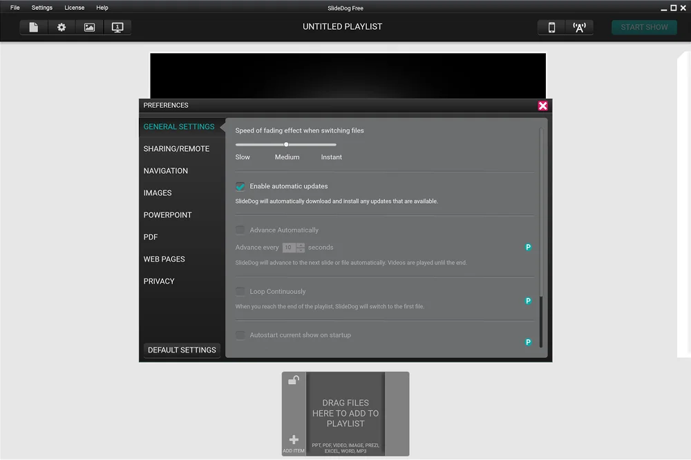Toggle the Loop Continuously checkbox

(x=240, y=292)
